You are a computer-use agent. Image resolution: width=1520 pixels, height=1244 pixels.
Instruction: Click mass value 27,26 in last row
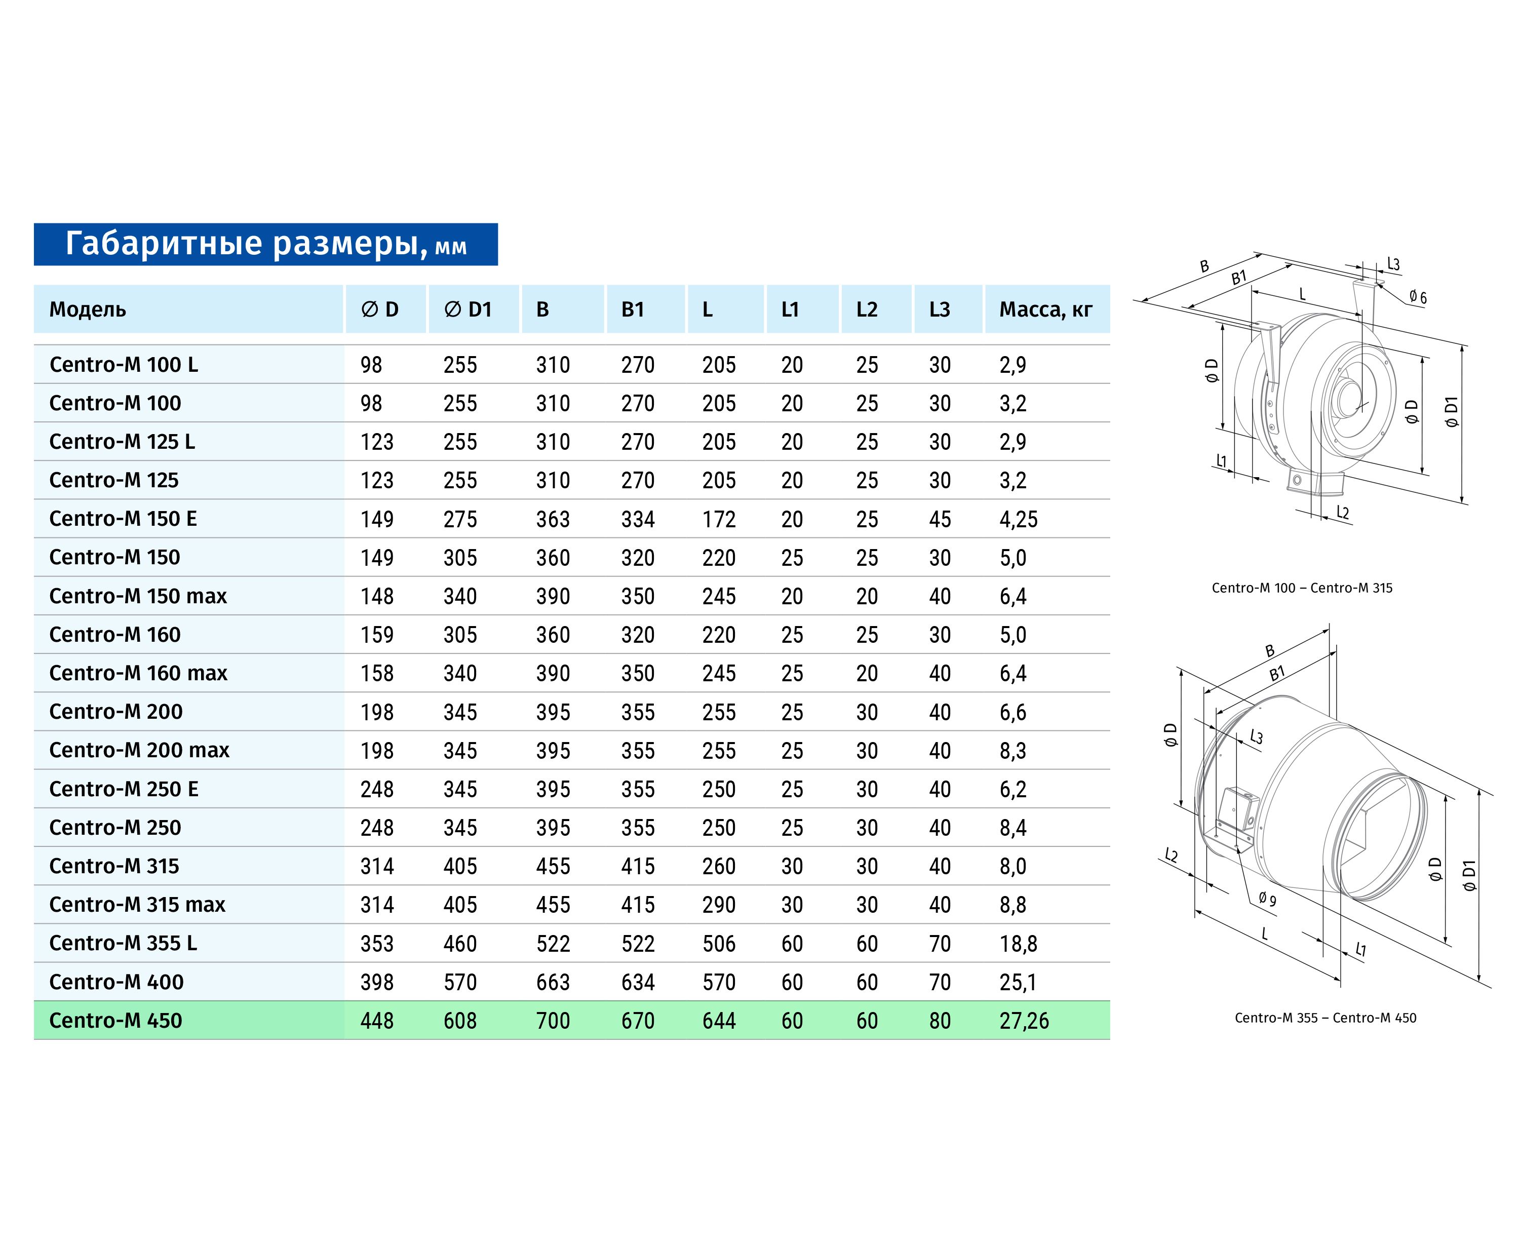(x=1024, y=1021)
